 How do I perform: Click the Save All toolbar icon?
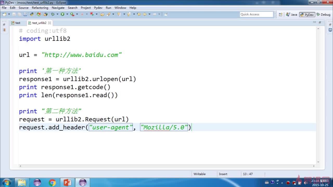pos(20,14)
